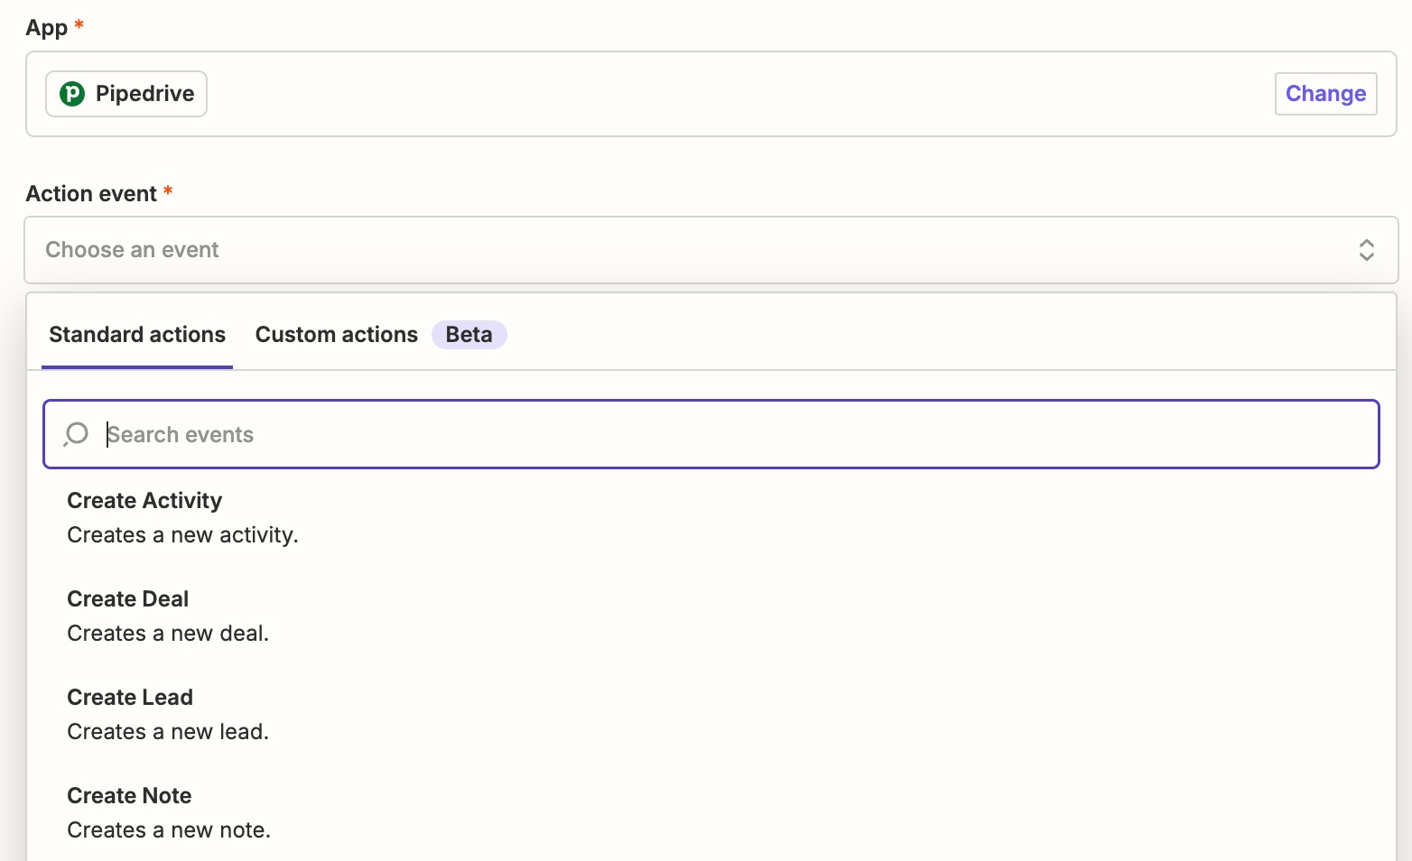The image size is (1412, 861).
Task: Switch to the Standard actions tab
Action: point(137,335)
